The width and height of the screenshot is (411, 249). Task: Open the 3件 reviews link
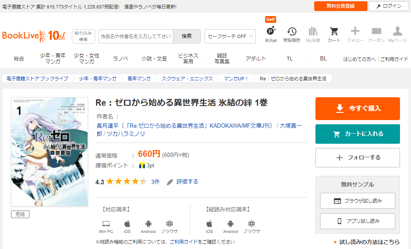155,182
